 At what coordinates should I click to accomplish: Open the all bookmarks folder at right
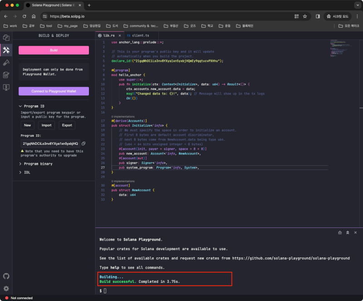pos(348,26)
